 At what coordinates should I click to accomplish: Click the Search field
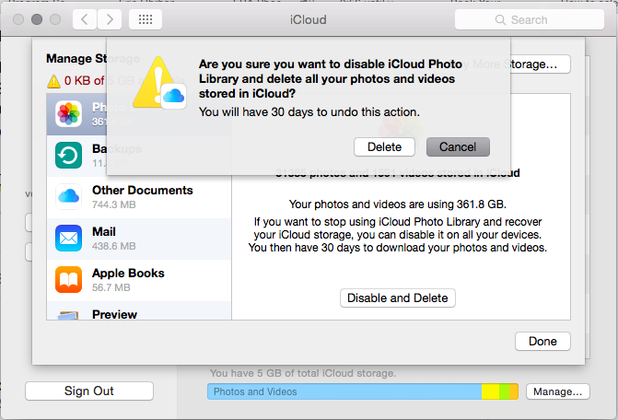click(530, 19)
